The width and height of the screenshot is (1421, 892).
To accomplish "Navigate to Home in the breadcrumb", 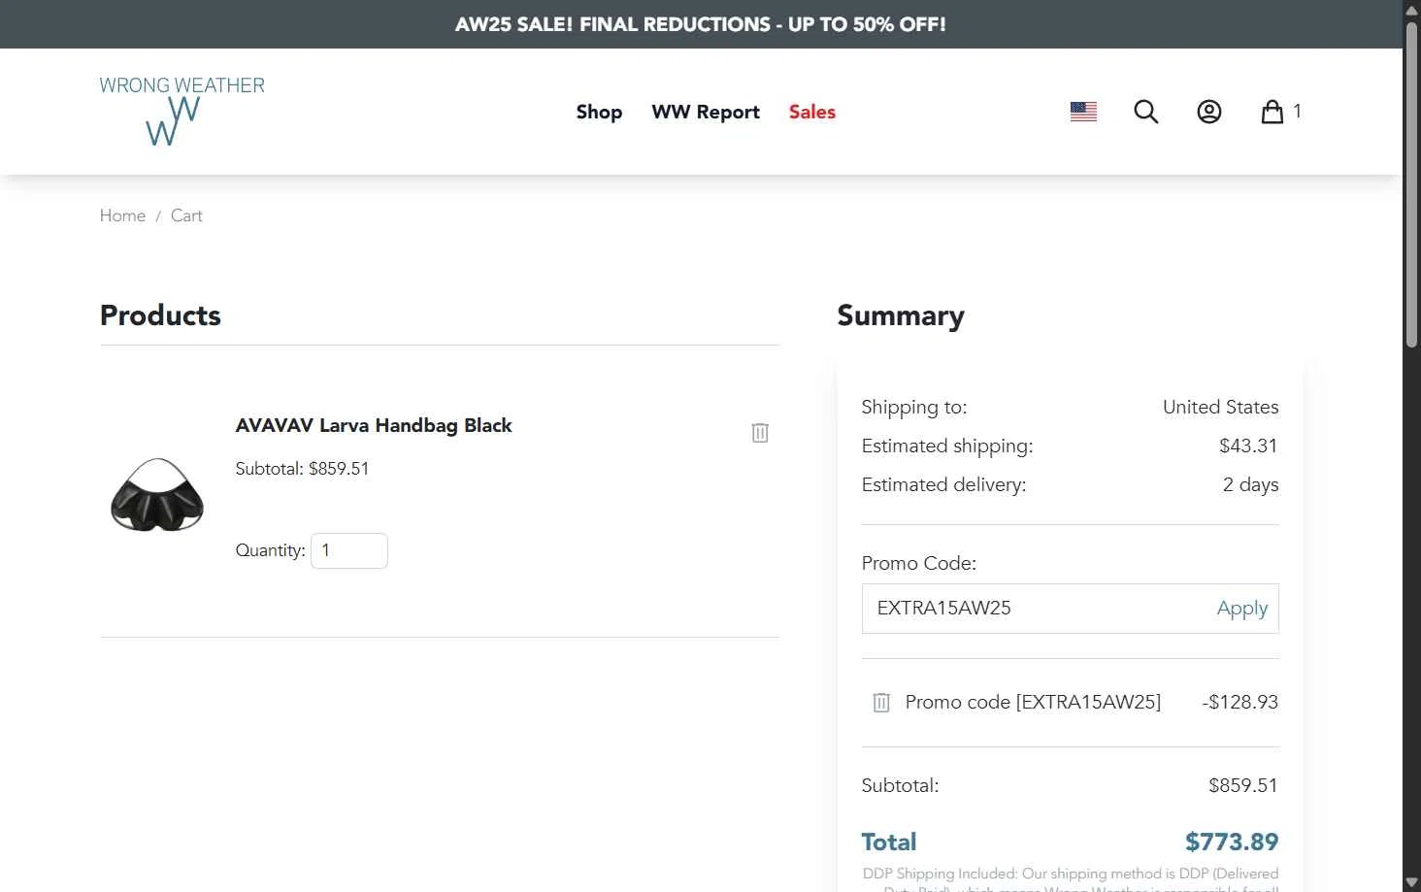I will click(x=122, y=215).
